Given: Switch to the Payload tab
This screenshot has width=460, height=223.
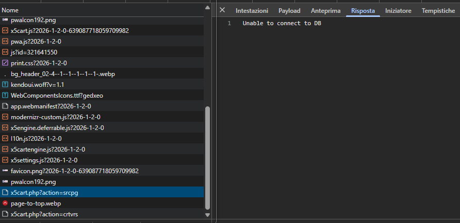Looking at the screenshot, I should point(289,10).
